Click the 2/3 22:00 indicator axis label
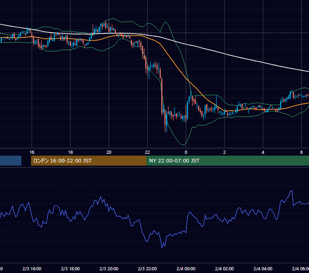The image size is (309, 273). point(147,269)
